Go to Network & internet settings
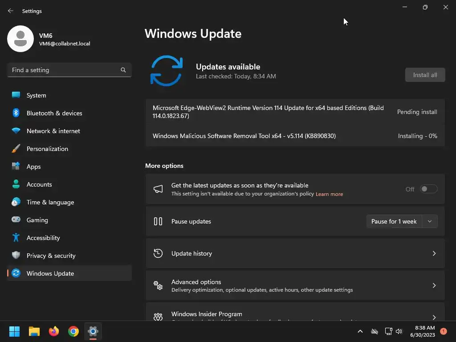This screenshot has height=342, width=456. [x=69, y=130]
